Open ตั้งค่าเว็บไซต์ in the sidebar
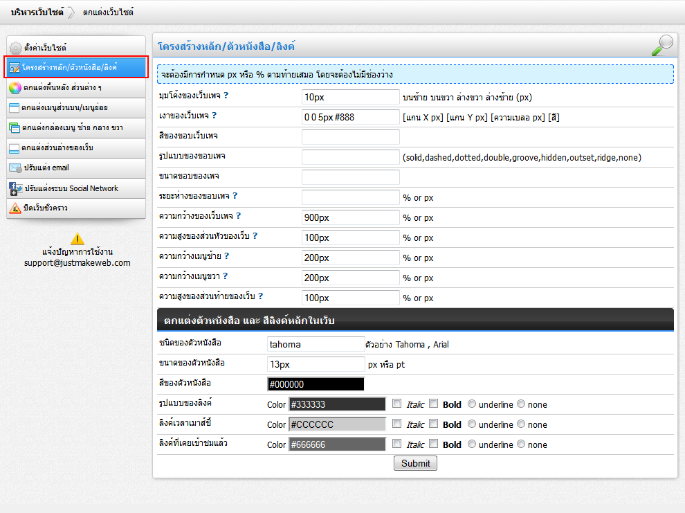 click(76, 47)
